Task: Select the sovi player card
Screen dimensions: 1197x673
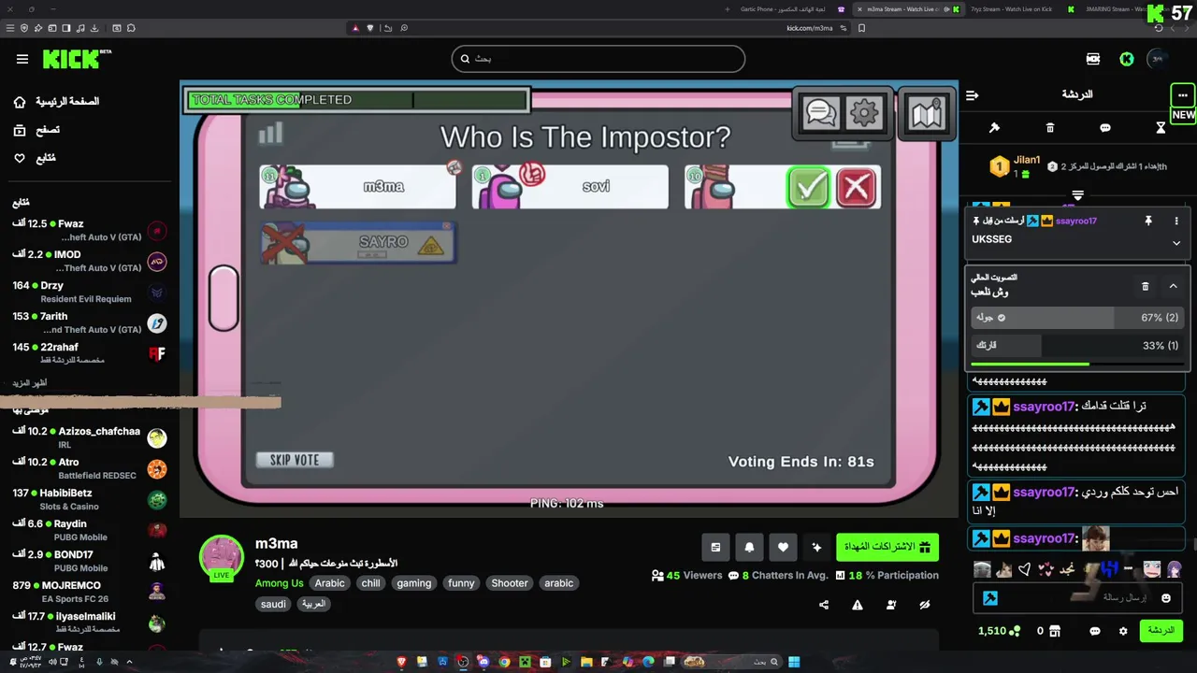Action: [x=570, y=187]
